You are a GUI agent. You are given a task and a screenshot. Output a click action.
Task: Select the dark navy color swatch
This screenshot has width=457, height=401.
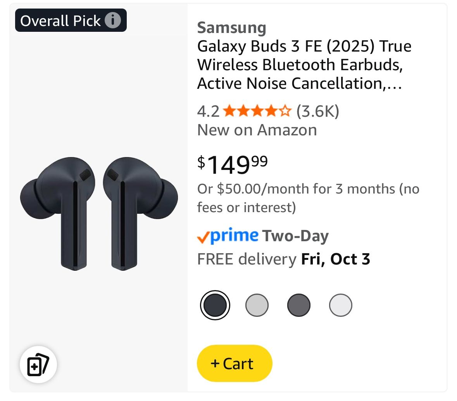215,305
